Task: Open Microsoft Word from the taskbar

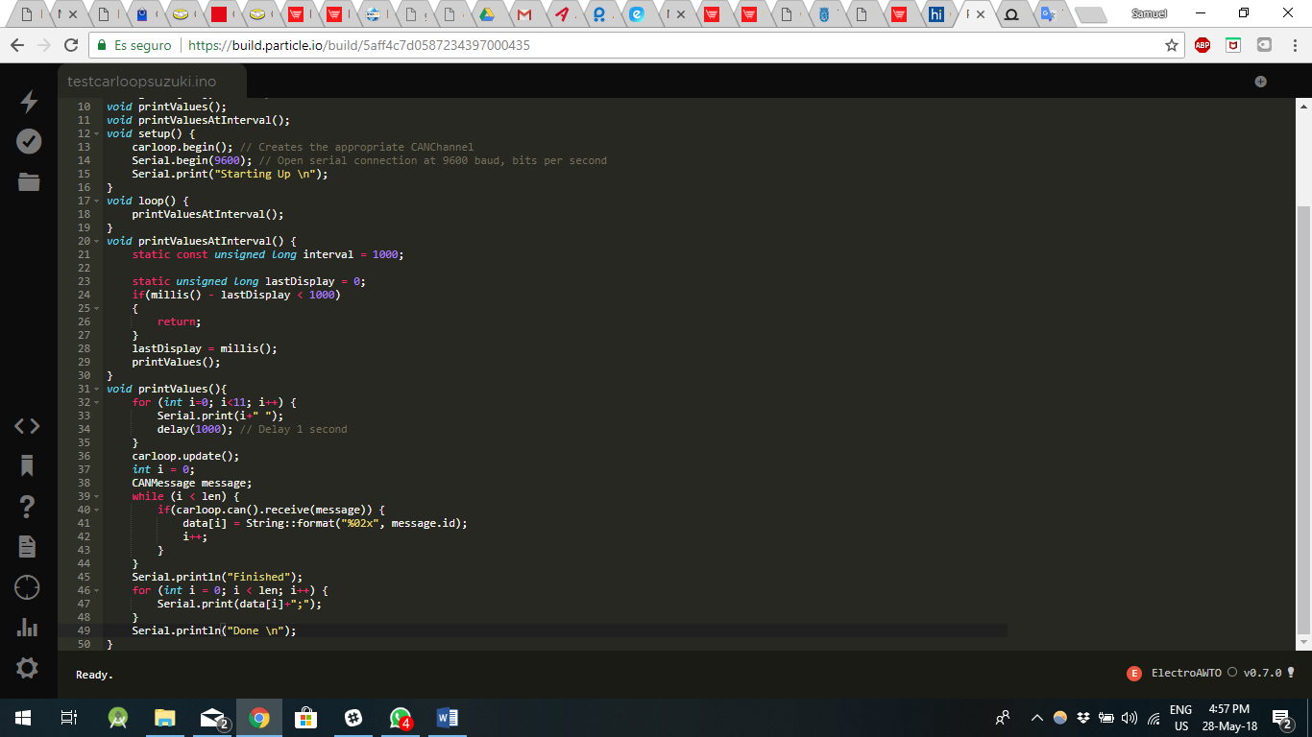Action: click(448, 718)
